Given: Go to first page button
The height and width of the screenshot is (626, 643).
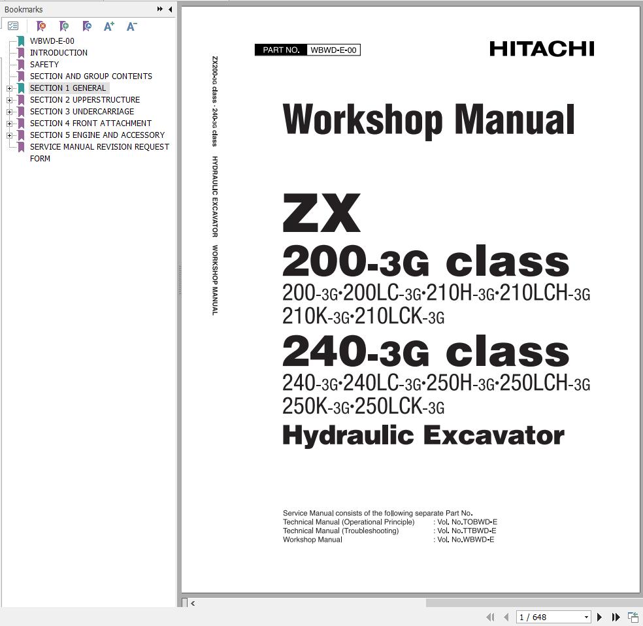Looking at the screenshot, I should 490,617.
